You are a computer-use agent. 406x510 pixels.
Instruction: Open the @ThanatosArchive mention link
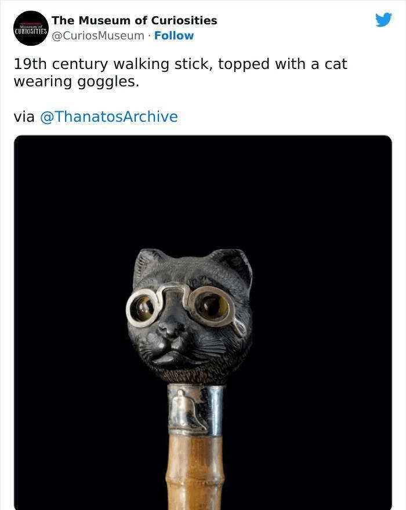coord(108,116)
